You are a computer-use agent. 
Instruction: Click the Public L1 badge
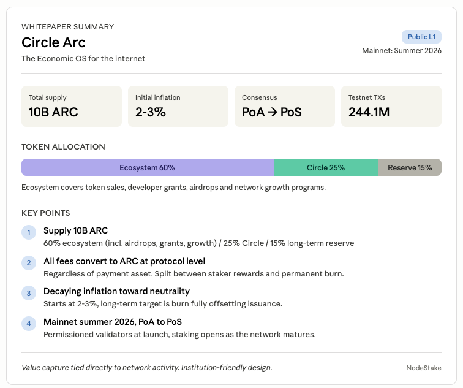(x=421, y=37)
